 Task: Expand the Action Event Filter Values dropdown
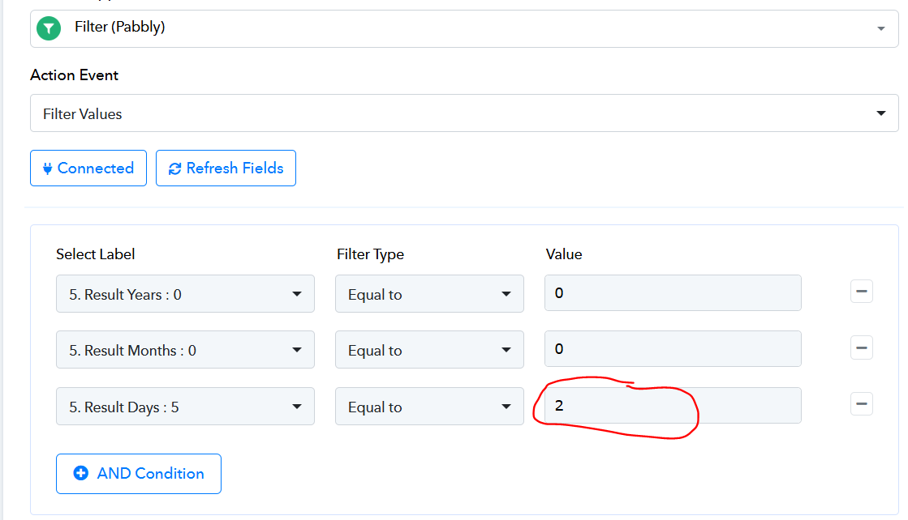click(464, 113)
